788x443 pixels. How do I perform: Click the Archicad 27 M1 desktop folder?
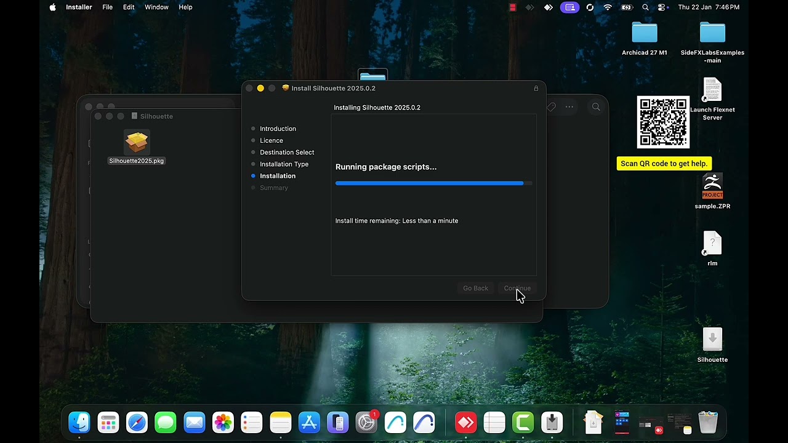(x=645, y=39)
